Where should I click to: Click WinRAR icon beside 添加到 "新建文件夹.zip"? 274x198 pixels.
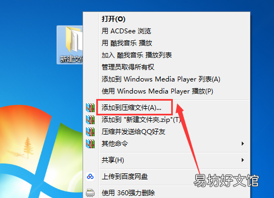[90, 120]
